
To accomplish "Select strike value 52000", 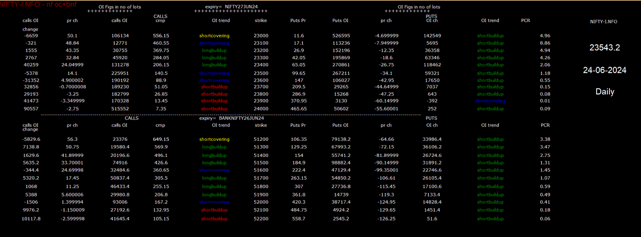I will click(x=261, y=203).
